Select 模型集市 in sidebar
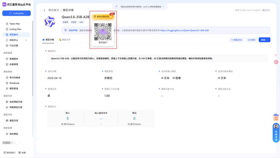The width and height of the screenshot is (280, 158). point(16,35)
